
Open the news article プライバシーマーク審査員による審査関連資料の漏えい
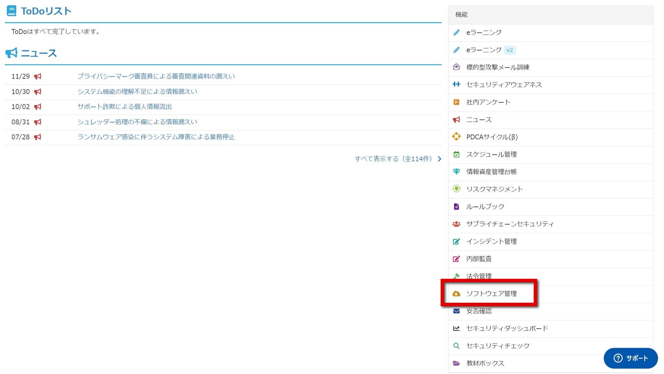pyautogui.click(x=156, y=76)
